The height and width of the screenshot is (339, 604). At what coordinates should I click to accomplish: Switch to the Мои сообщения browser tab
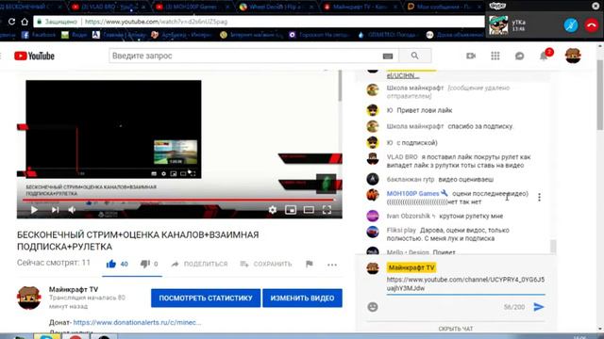444,7
